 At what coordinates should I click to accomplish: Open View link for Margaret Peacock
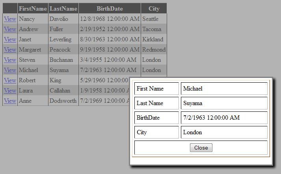click(10, 50)
